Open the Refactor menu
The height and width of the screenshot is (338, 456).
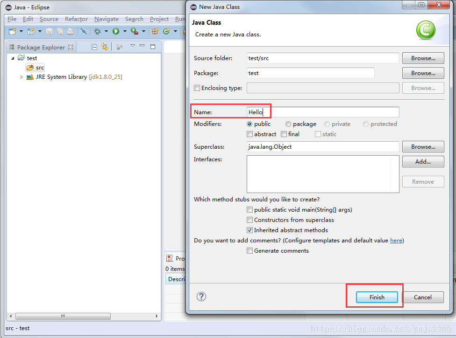76,19
